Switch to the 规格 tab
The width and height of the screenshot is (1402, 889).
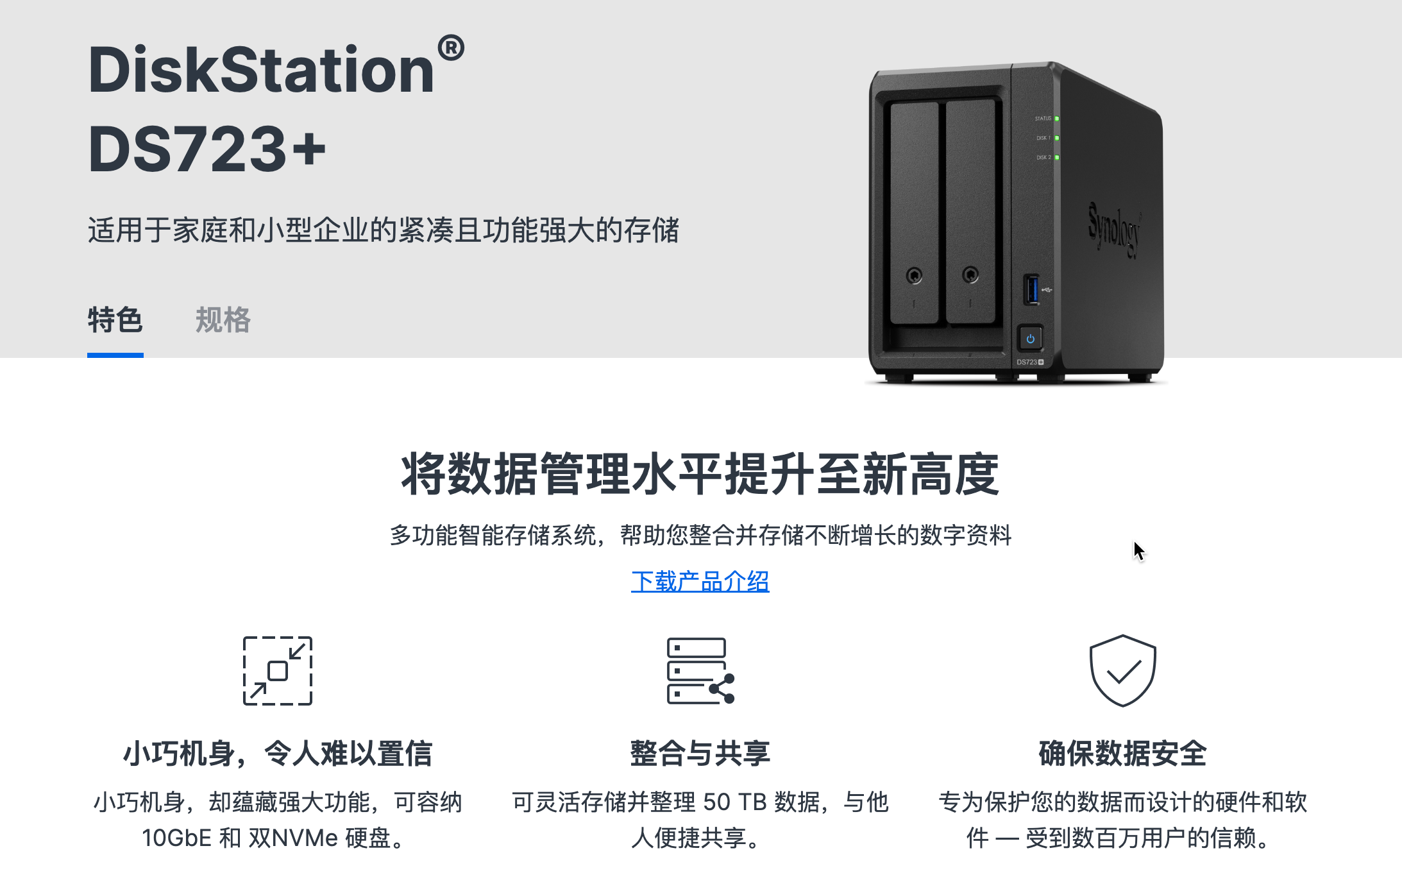point(223,320)
